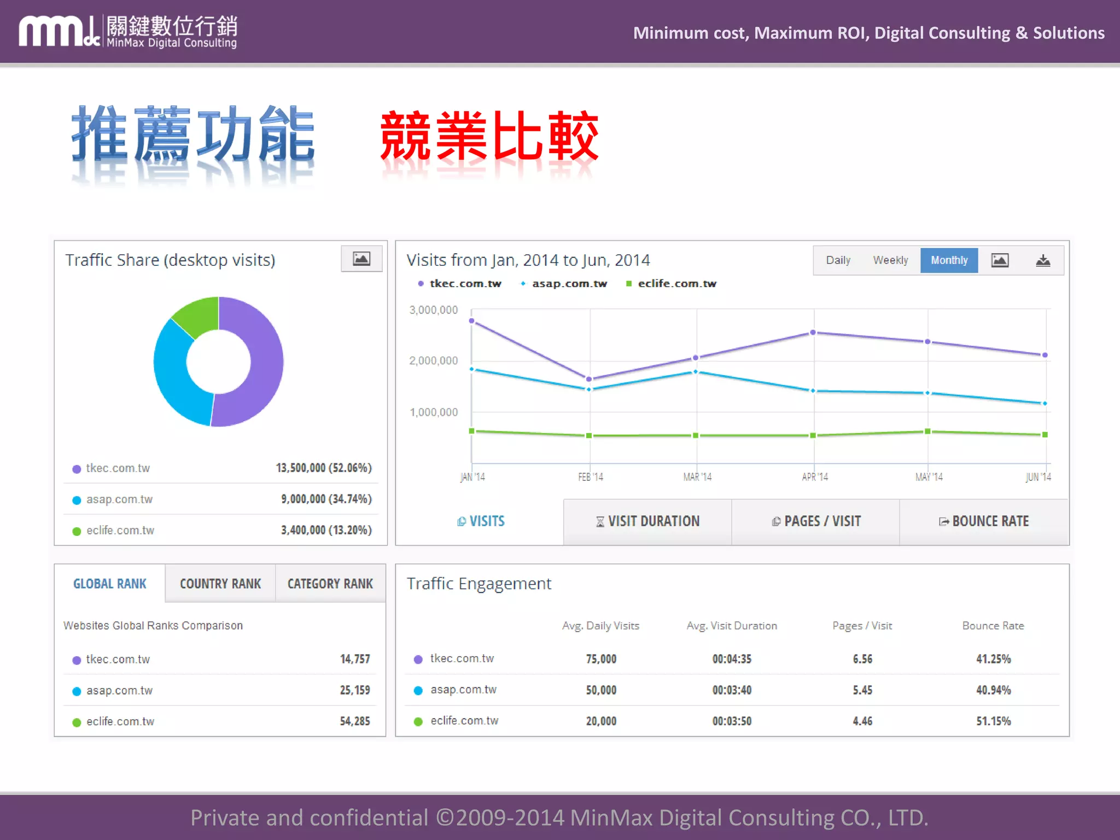The height and width of the screenshot is (840, 1120).
Task: Switch visits chart to Daily view
Action: pyautogui.click(x=838, y=260)
